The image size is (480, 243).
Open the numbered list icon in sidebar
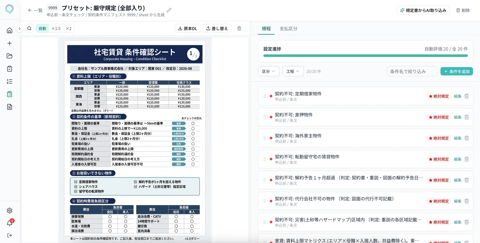pyautogui.click(x=10, y=81)
